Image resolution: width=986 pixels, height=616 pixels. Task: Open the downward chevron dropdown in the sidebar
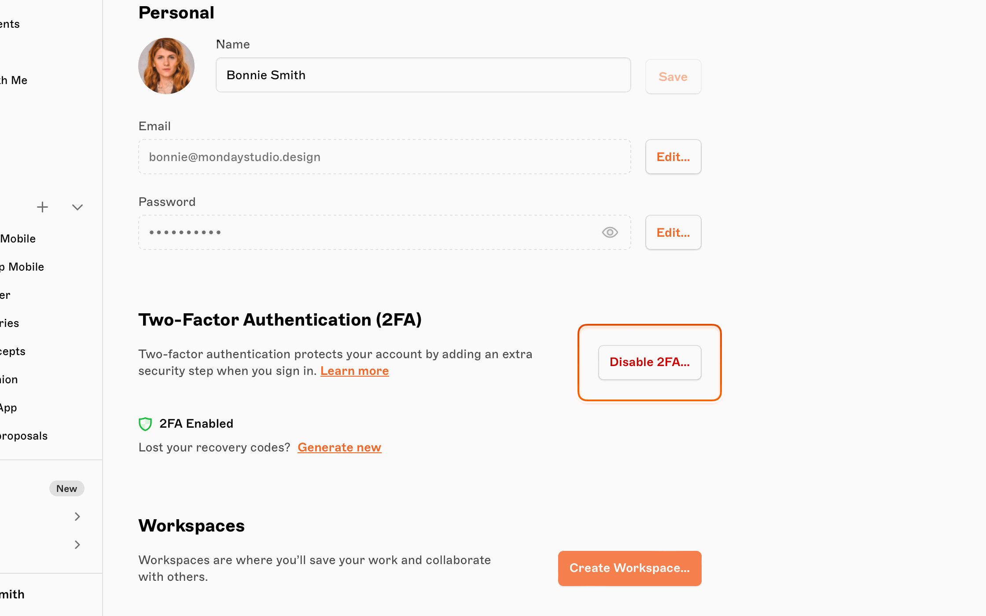(x=77, y=207)
